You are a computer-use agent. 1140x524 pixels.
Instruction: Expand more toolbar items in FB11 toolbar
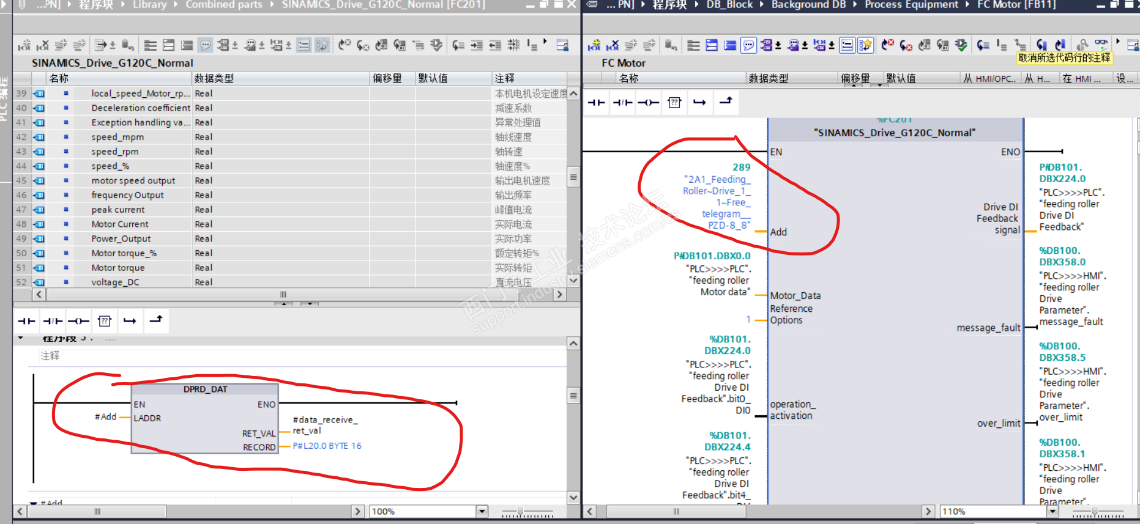tap(1118, 42)
